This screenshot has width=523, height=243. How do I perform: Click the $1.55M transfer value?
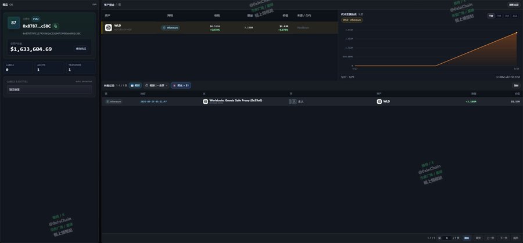(515, 101)
